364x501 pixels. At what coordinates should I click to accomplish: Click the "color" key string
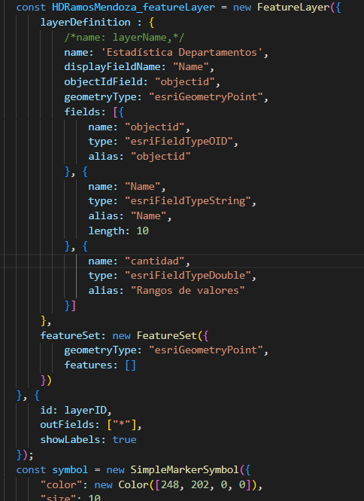(61, 485)
